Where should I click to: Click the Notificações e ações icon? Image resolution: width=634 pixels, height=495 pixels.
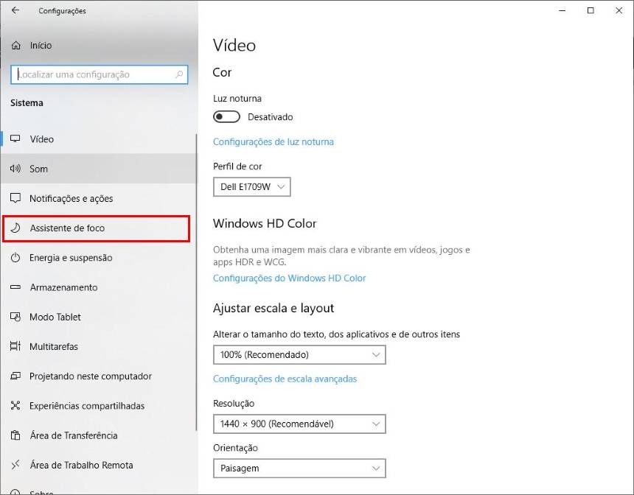(x=15, y=198)
